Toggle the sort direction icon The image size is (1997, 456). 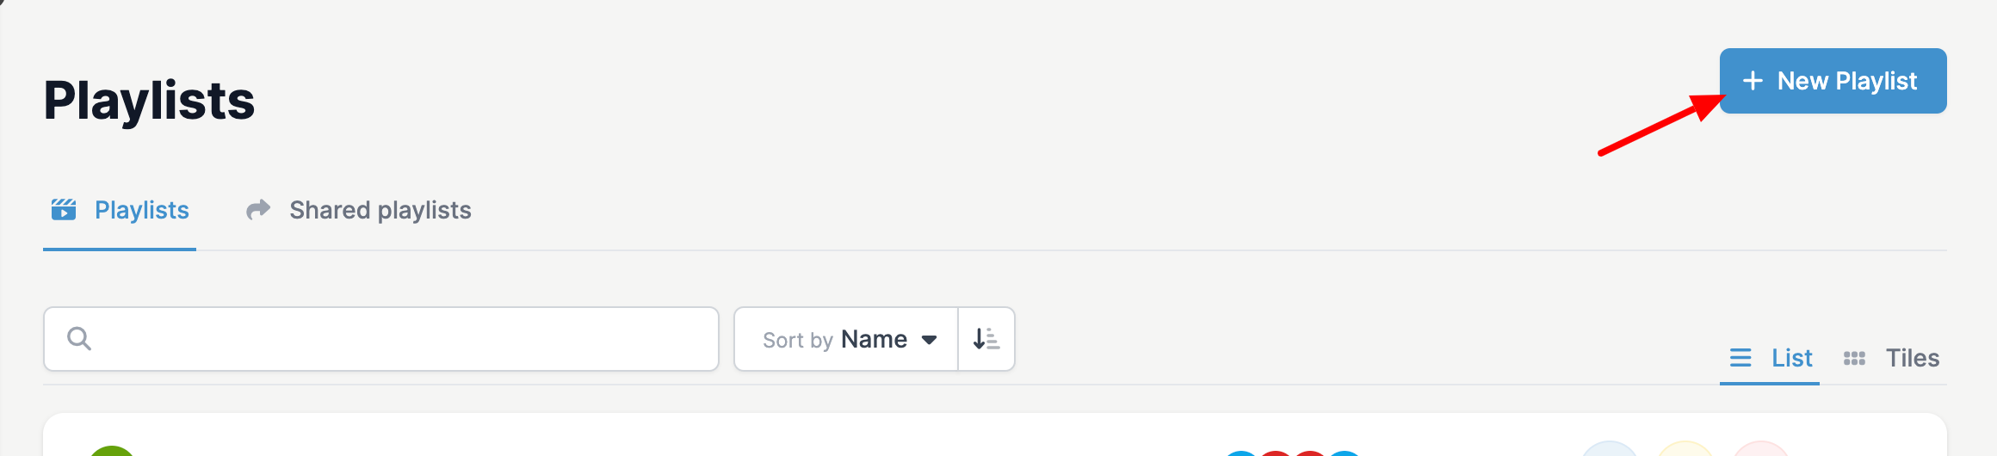pos(986,339)
